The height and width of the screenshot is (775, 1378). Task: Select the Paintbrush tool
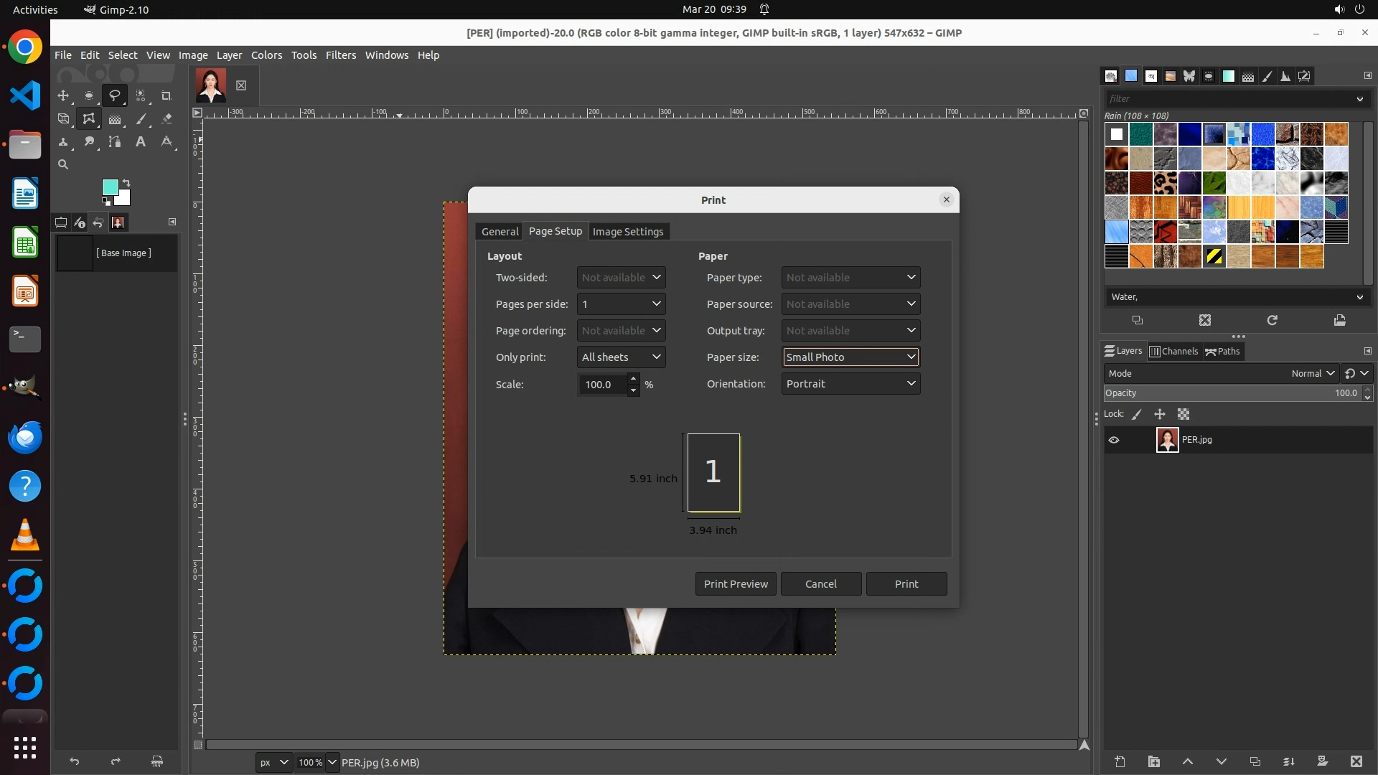141,119
